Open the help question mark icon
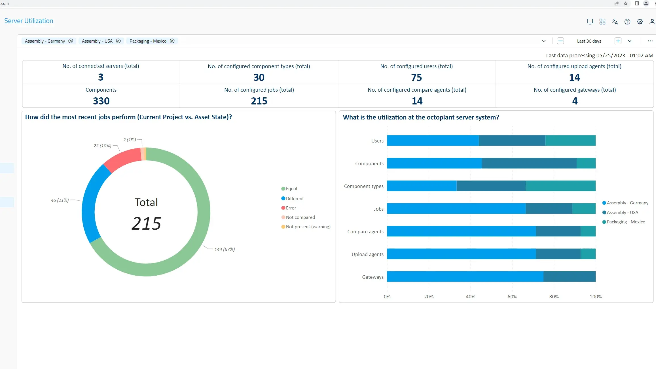The height and width of the screenshot is (369, 656). pos(627,22)
